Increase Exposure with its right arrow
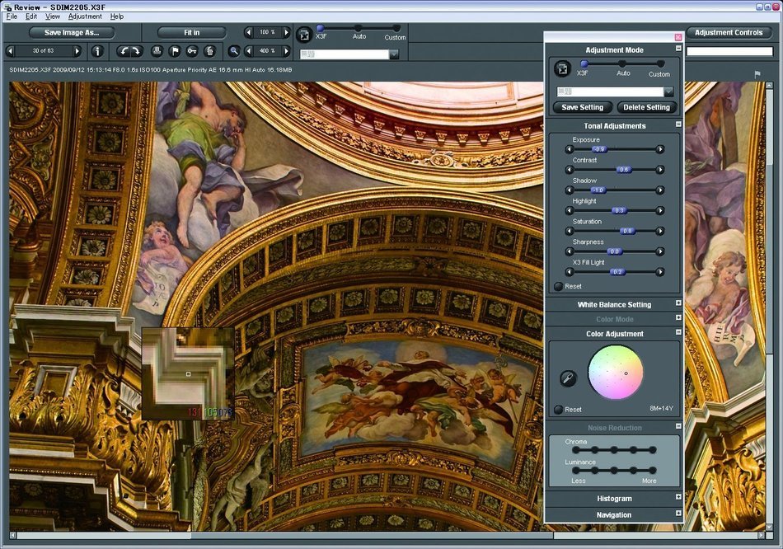This screenshot has width=783, height=549. click(x=660, y=149)
